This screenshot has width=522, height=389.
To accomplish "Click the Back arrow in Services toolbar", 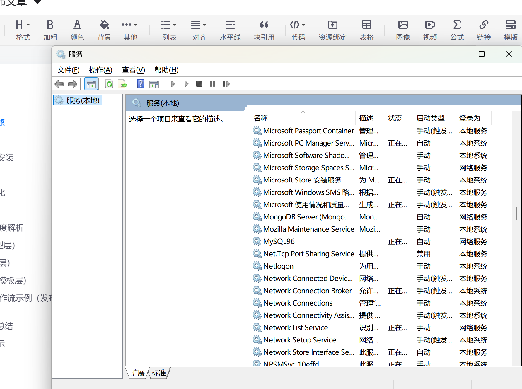I will [59, 84].
